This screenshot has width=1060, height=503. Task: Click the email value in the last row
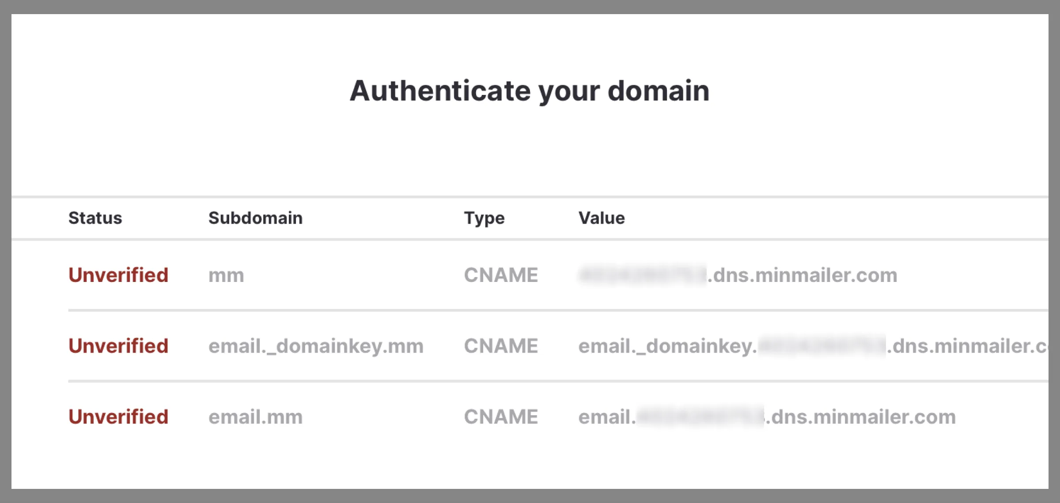point(768,417)
